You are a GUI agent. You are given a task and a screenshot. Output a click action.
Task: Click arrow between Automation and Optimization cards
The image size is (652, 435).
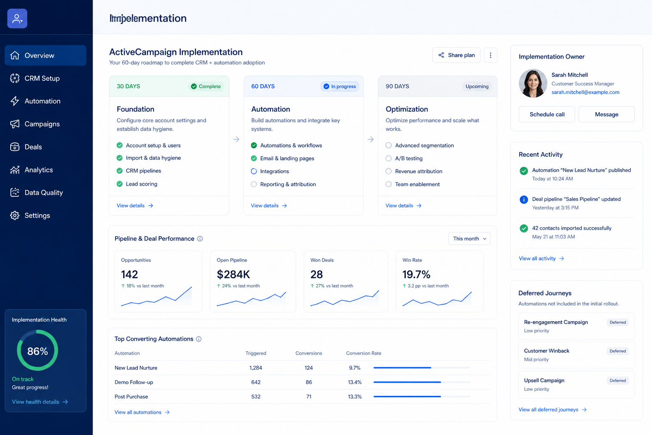[371, 139]
